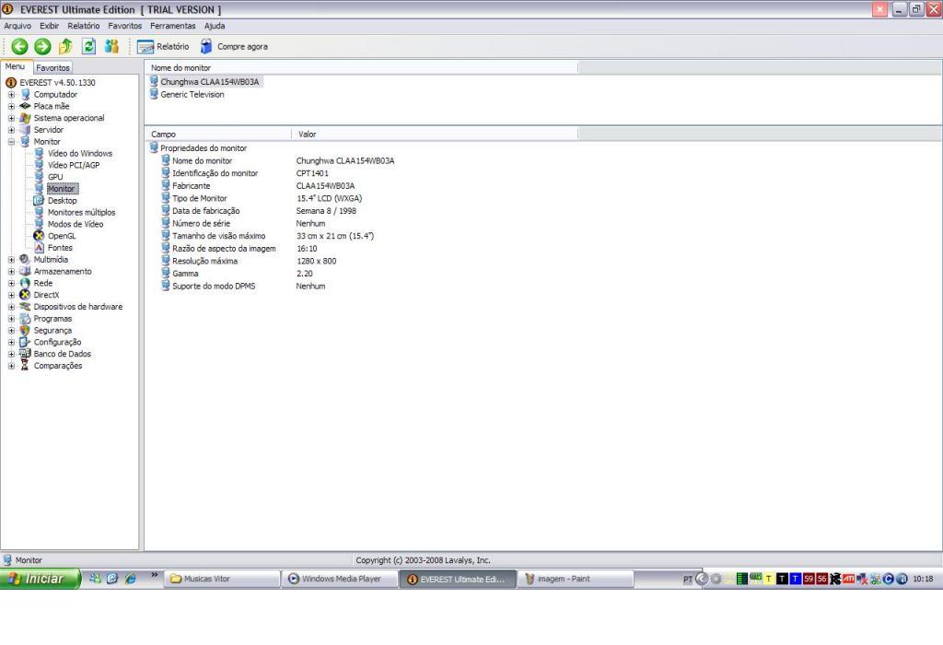
Task: Expand the Multimídia tree node
Action: tap(11, 260)
